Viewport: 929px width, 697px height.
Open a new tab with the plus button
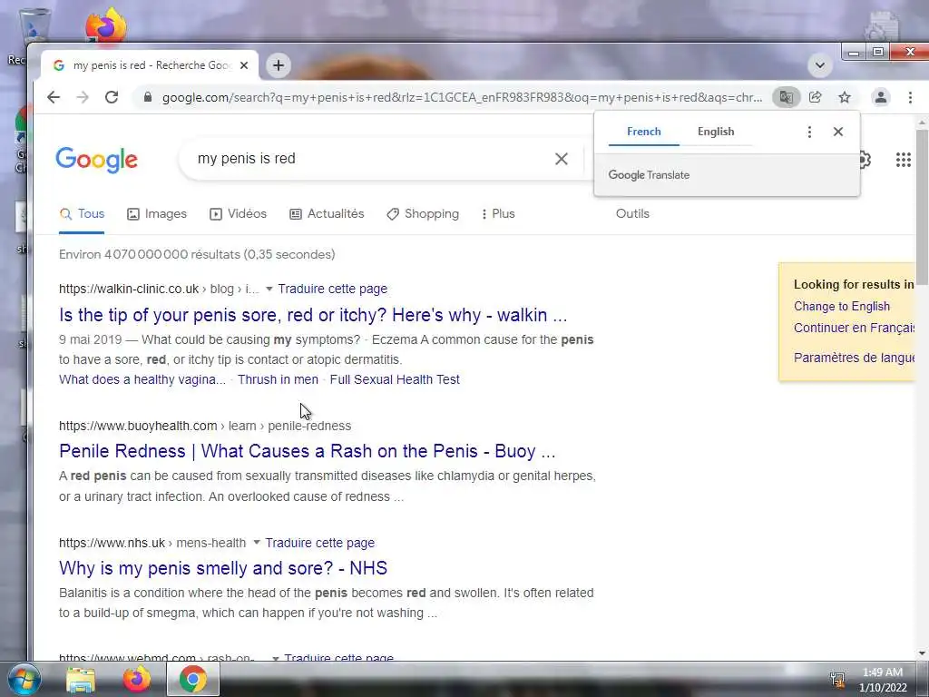[279, 65]
